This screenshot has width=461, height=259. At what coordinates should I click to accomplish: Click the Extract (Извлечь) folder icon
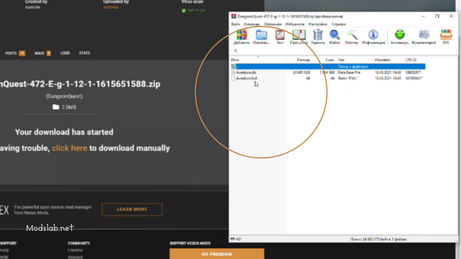[x=261, y=35]
